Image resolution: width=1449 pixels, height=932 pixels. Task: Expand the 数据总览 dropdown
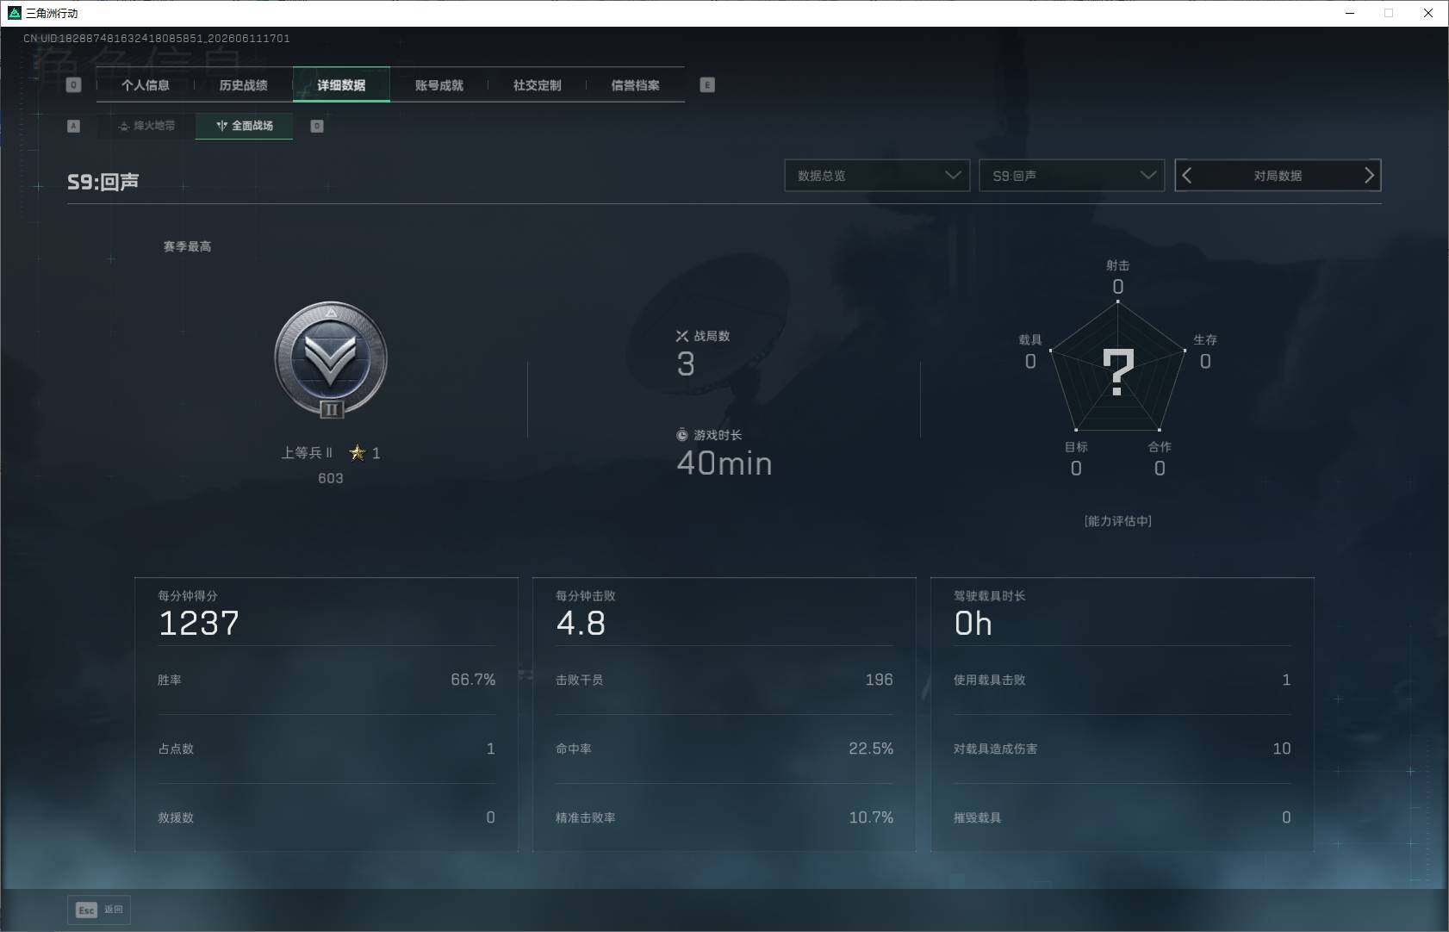point(877,176)
